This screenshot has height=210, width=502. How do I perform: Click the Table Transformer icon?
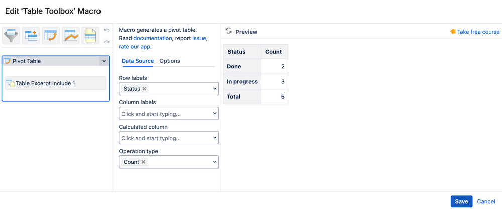(x=31, y=36)
